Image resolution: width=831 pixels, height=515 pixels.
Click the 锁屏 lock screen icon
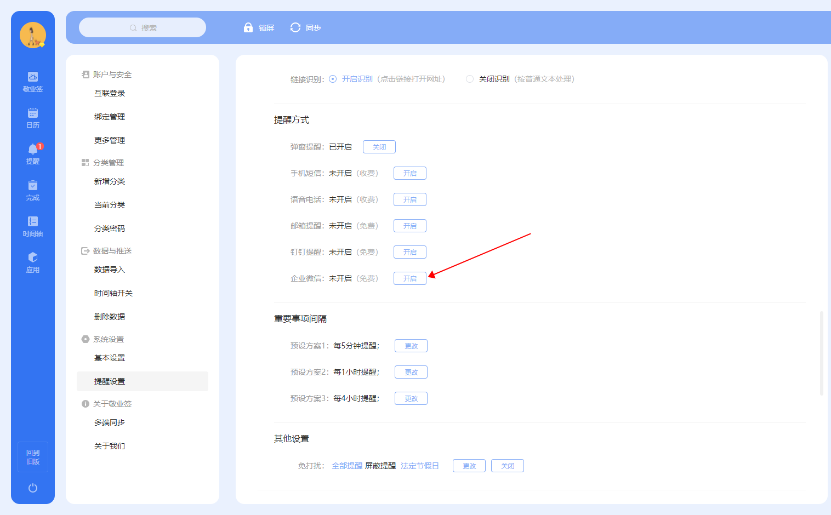pyautogui.click(x=248, y=27)
